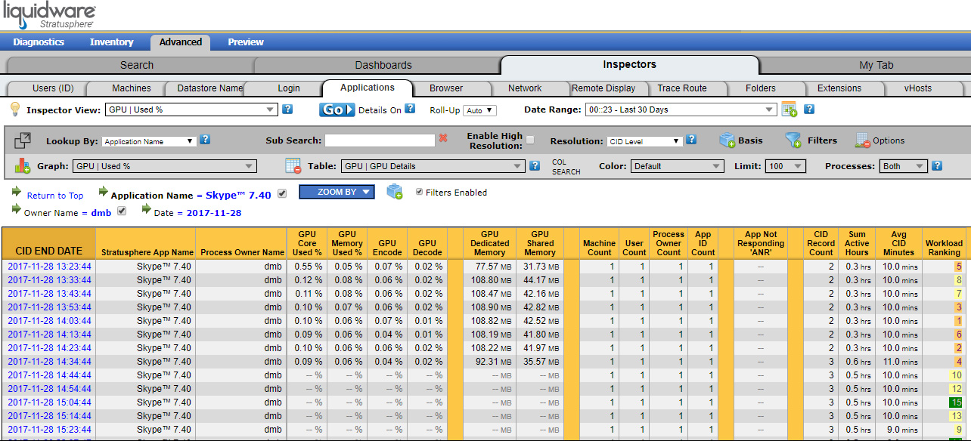Toggle Filters Enabled checkbox

[420, 192]
